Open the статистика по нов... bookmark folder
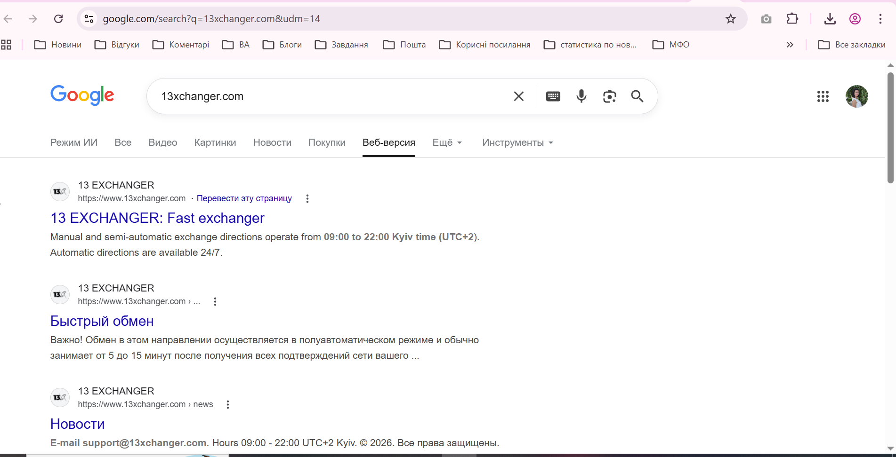The width and height of the screenshot is (896, 457). [590, 45]
